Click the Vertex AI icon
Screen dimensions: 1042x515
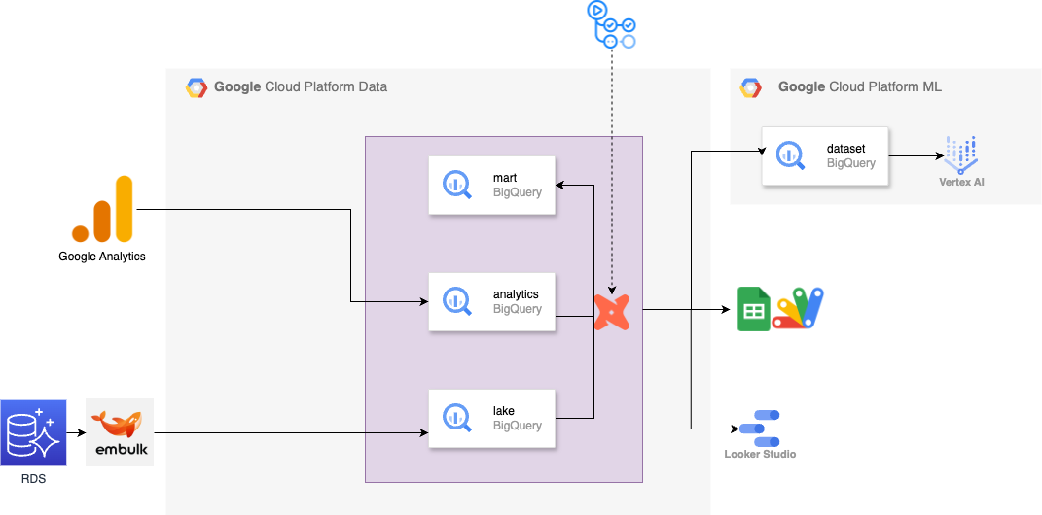[961, 154]
